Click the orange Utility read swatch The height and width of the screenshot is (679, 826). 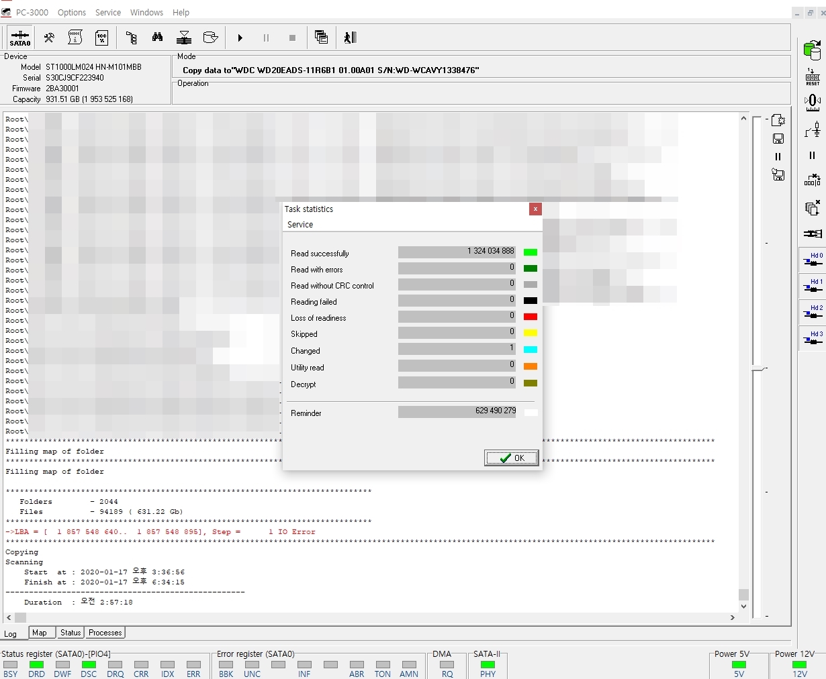pyautogui.click(x=531, y=366)
